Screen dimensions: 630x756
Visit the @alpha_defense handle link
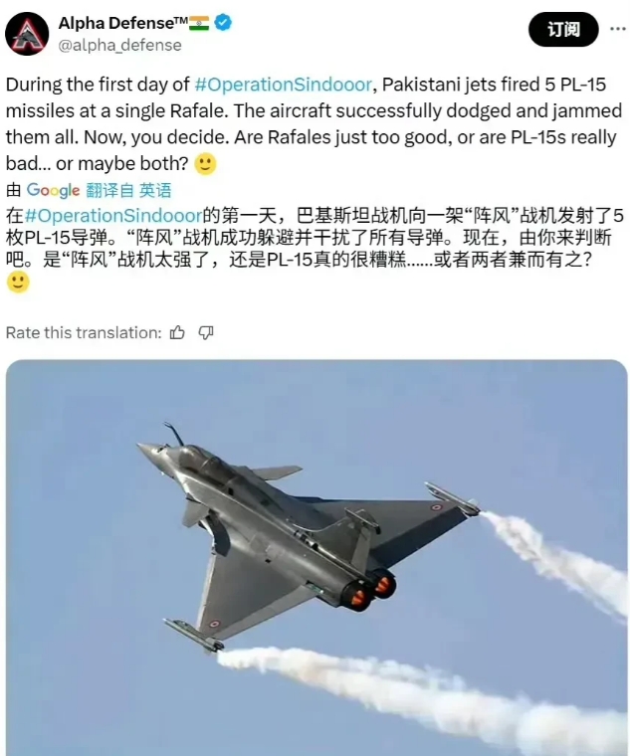tap(120, 45)
